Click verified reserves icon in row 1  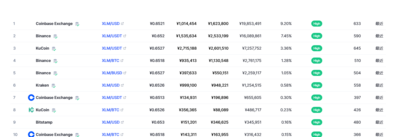coord(77,24)
